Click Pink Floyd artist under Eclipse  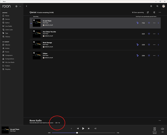(x=45, y=55)
